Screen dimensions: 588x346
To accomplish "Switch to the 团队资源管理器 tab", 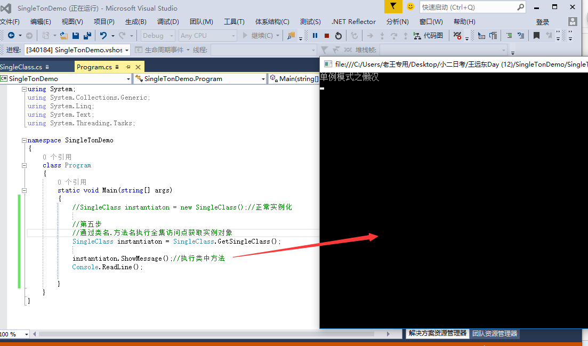I will pyautogui.click(x=495, y=333).
